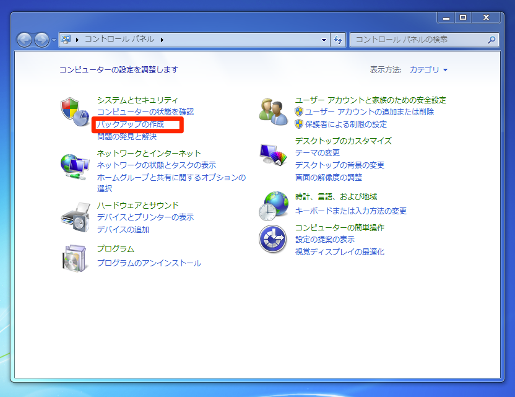The height and width of the screenshot is (397, 515).
Task: Open the Hardware and Sound printer icon
Action: click(x=76, y=217)
